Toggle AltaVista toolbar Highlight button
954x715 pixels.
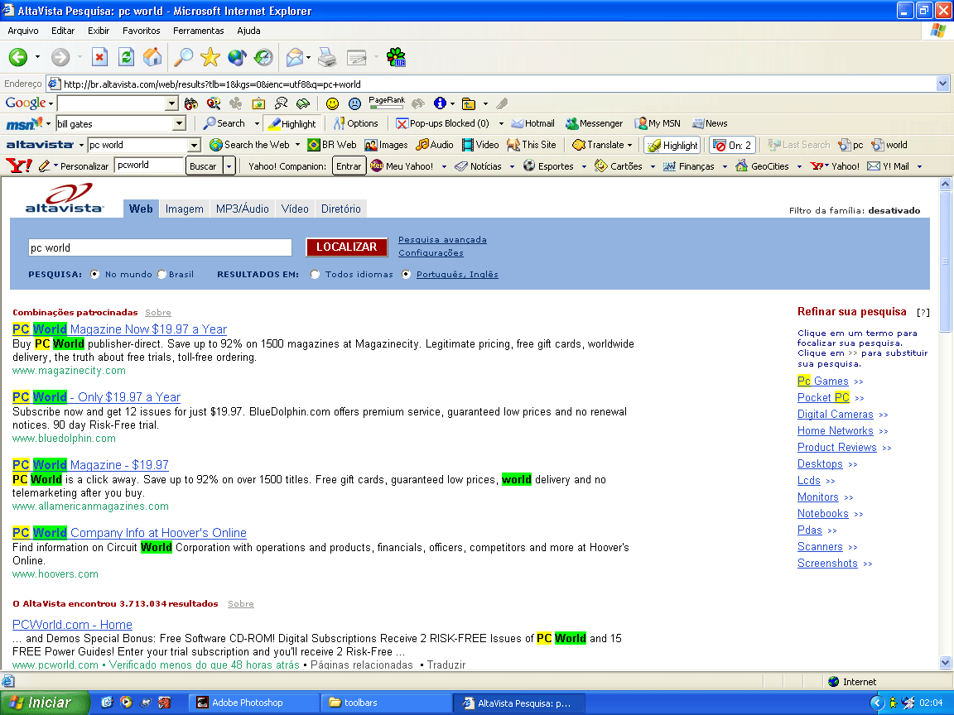click(672, 145)
